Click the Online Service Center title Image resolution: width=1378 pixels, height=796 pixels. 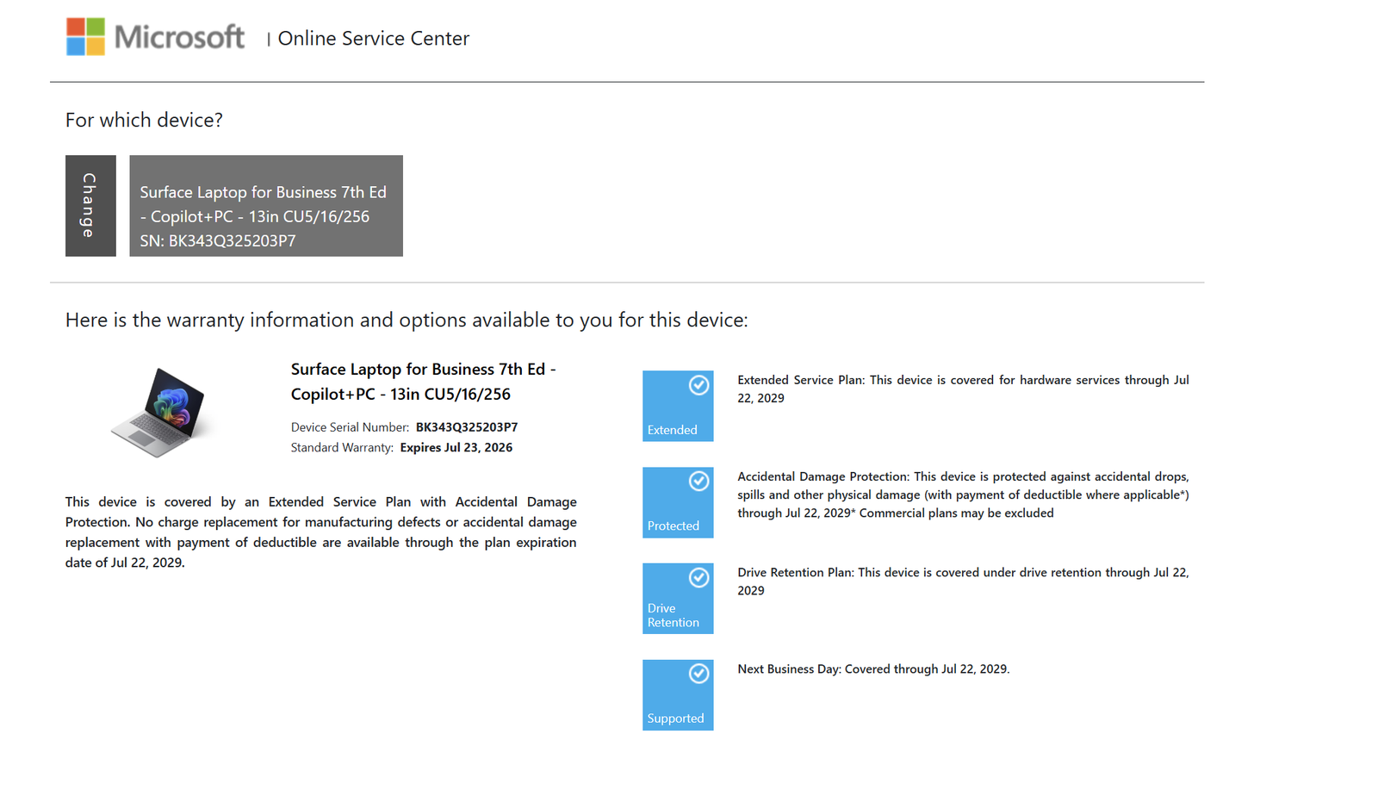373,39
